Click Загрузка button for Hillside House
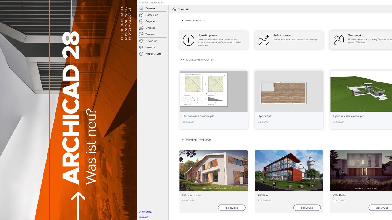Screen dimensions: 392x220 click(232, 208)
